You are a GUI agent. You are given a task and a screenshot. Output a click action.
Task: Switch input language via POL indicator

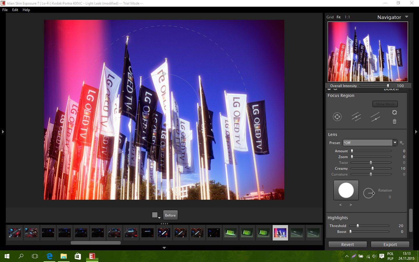tap(390, 256)
